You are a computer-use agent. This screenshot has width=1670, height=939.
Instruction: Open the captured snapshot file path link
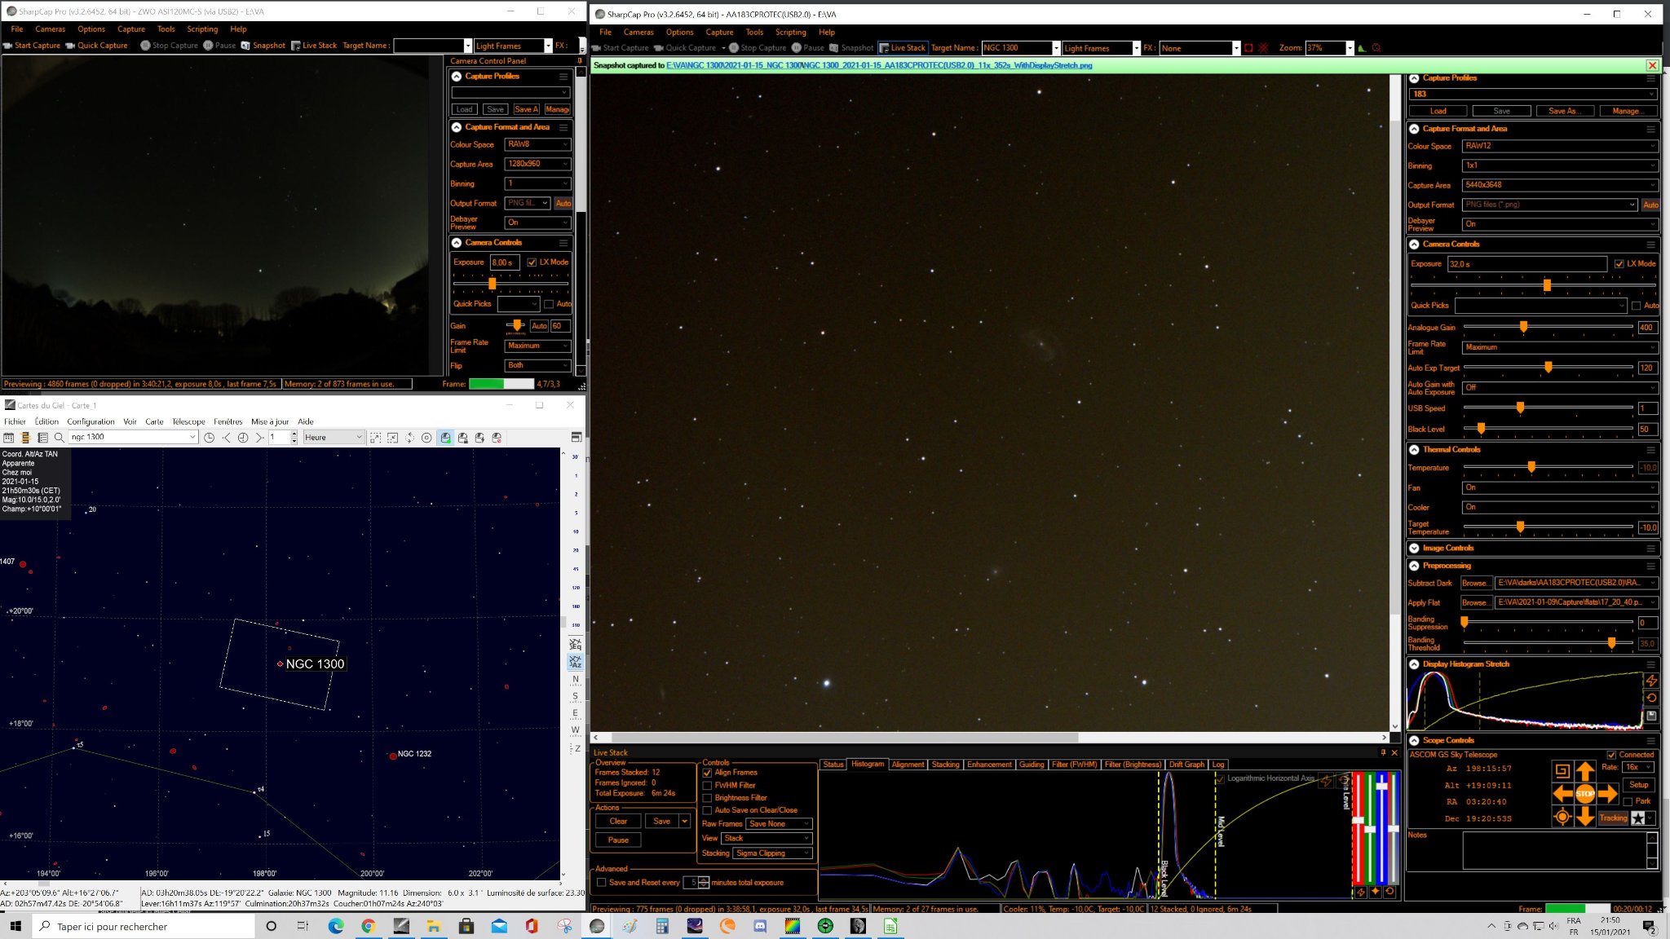tap(879, 66)
